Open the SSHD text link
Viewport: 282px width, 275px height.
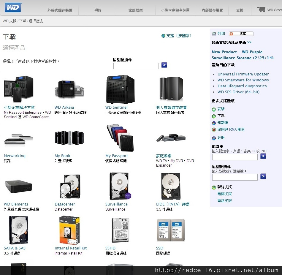[110, 248]
